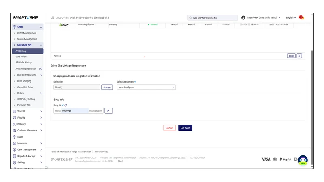Image resolution: width=324 pixels, height=182 pixels.
Task: Open Terms of International Cargo Transportation link
Action: point(71,152)
